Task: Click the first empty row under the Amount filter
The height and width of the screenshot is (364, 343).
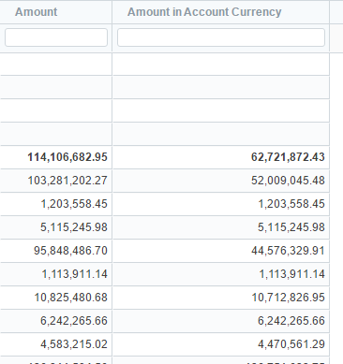Action: [x=56, y=64]
